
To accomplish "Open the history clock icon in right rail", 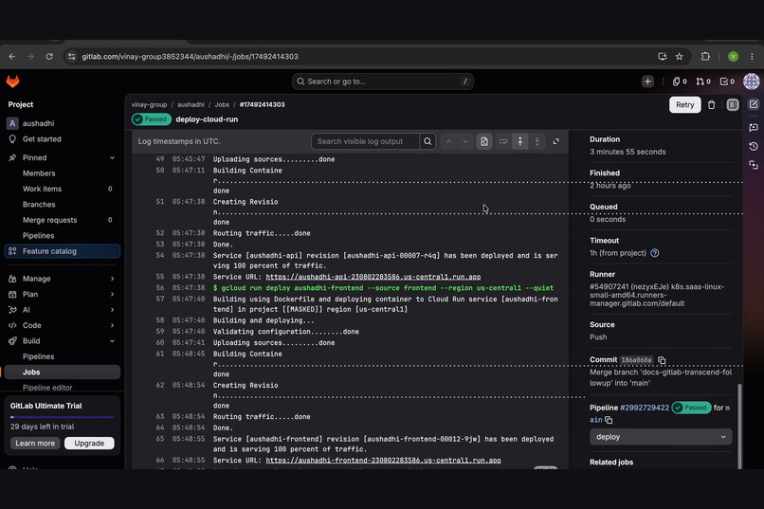I will [754, 146].
